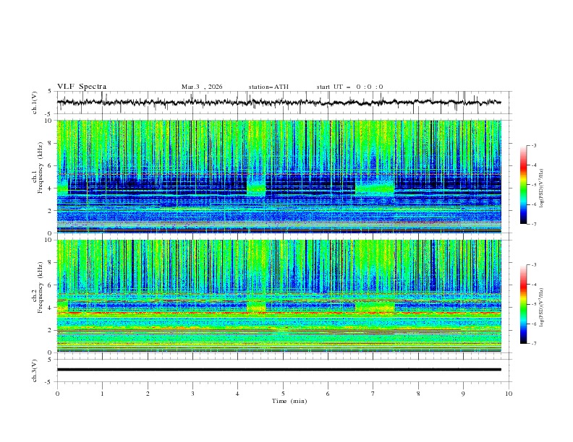The image size is (573, 442).
Task: Click the ch.1 colorbar 'log(PSD)(V²/Hz)' label
Action: tap(541, 188)
